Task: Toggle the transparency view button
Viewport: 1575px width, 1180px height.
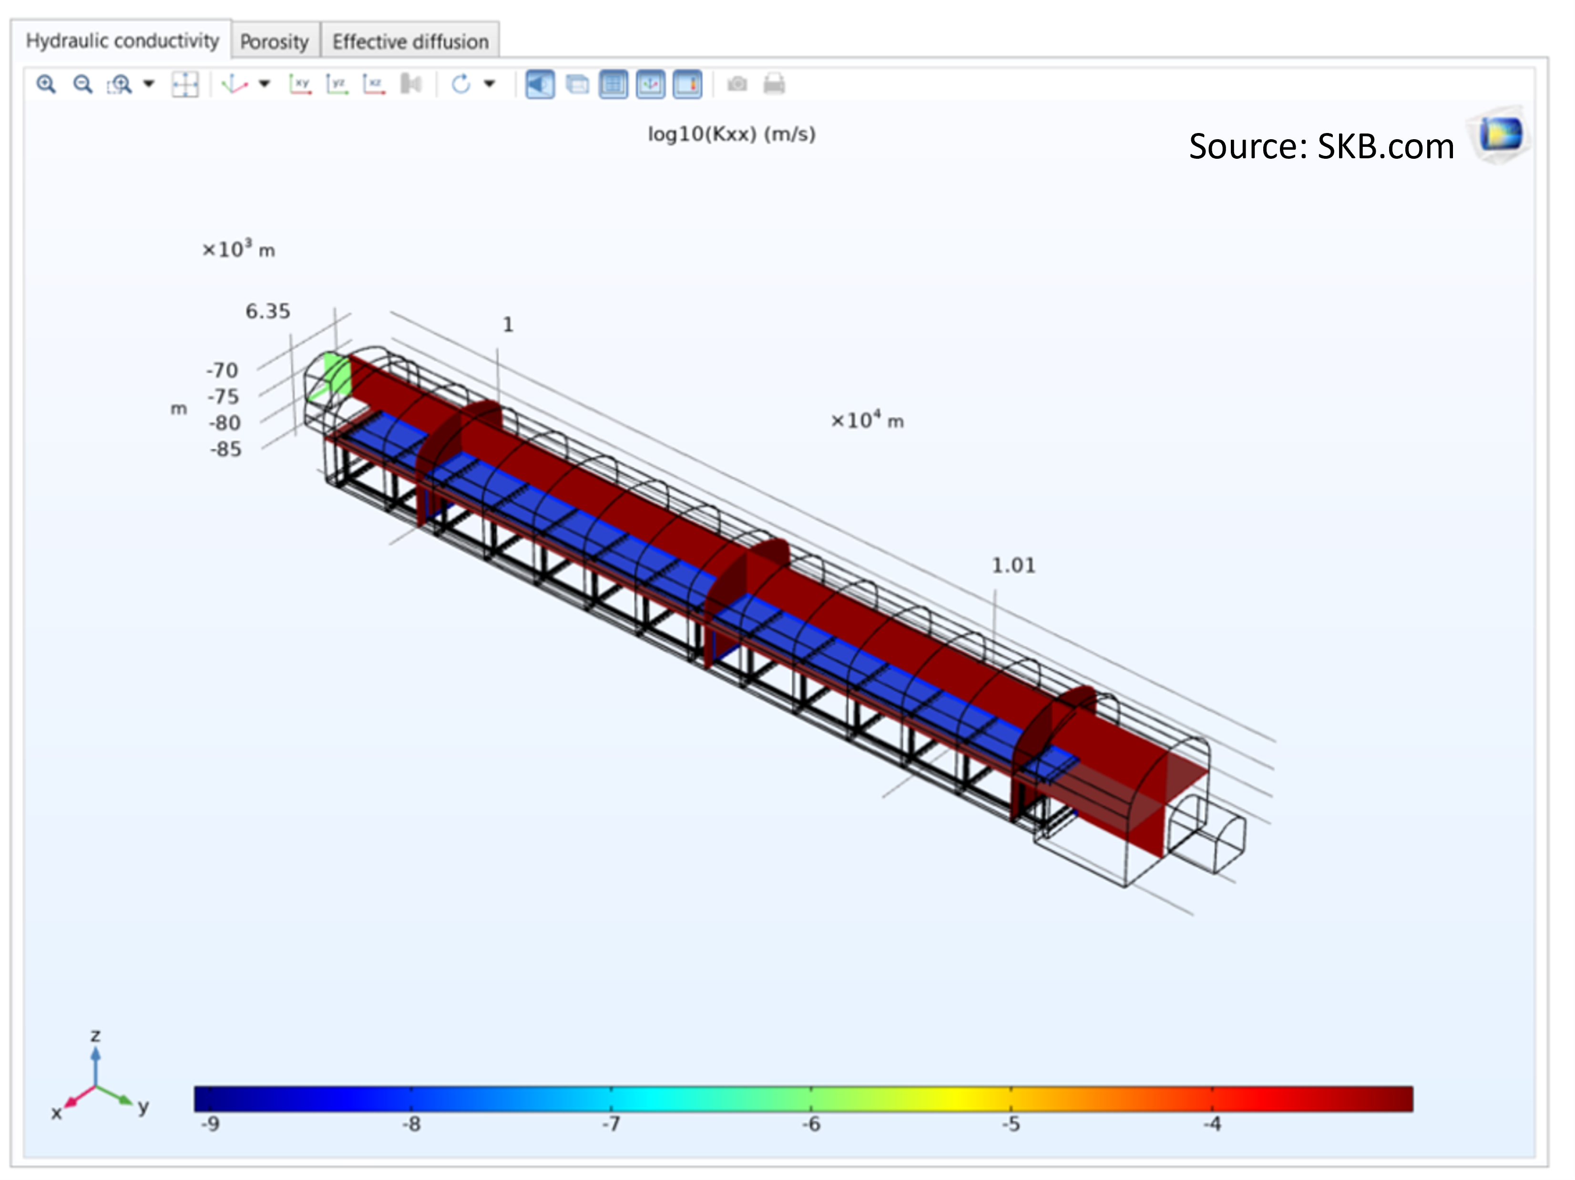Action: pyautogui.click(x=577, y=85)
